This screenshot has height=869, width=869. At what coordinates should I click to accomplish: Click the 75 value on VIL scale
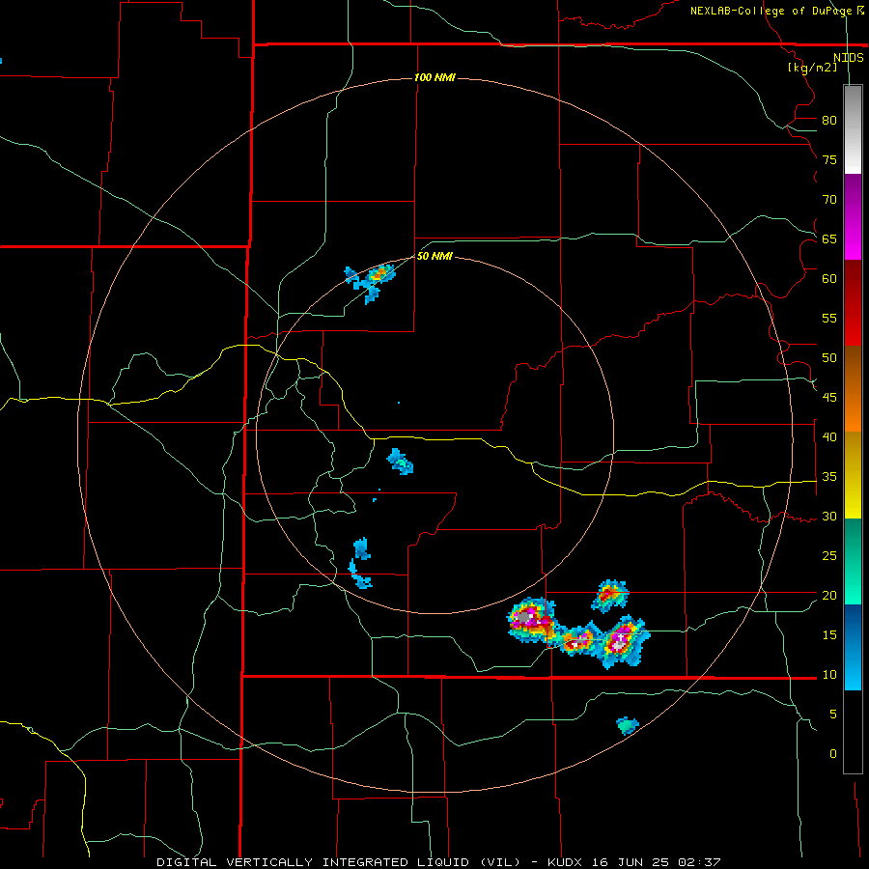(829, 159)
